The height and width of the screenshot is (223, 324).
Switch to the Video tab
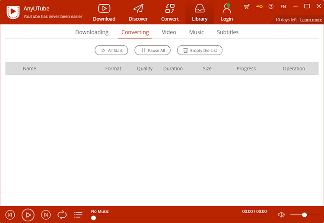pyautogui.click(x=169, y=32)
